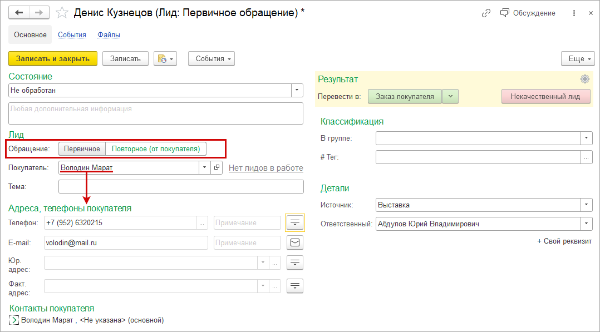The height and width of the screenshot is (332, 600).
Task: Expand the Источник dropdown list
Action: pyautogui.click(x=586, y=205)
